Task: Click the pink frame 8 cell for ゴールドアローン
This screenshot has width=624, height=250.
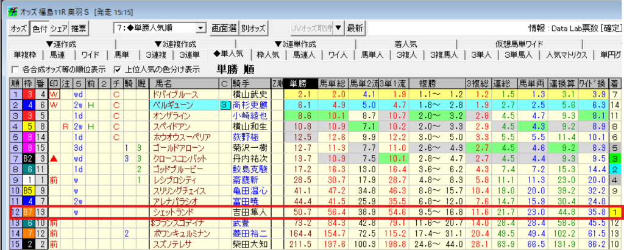Action: [28, 147]
